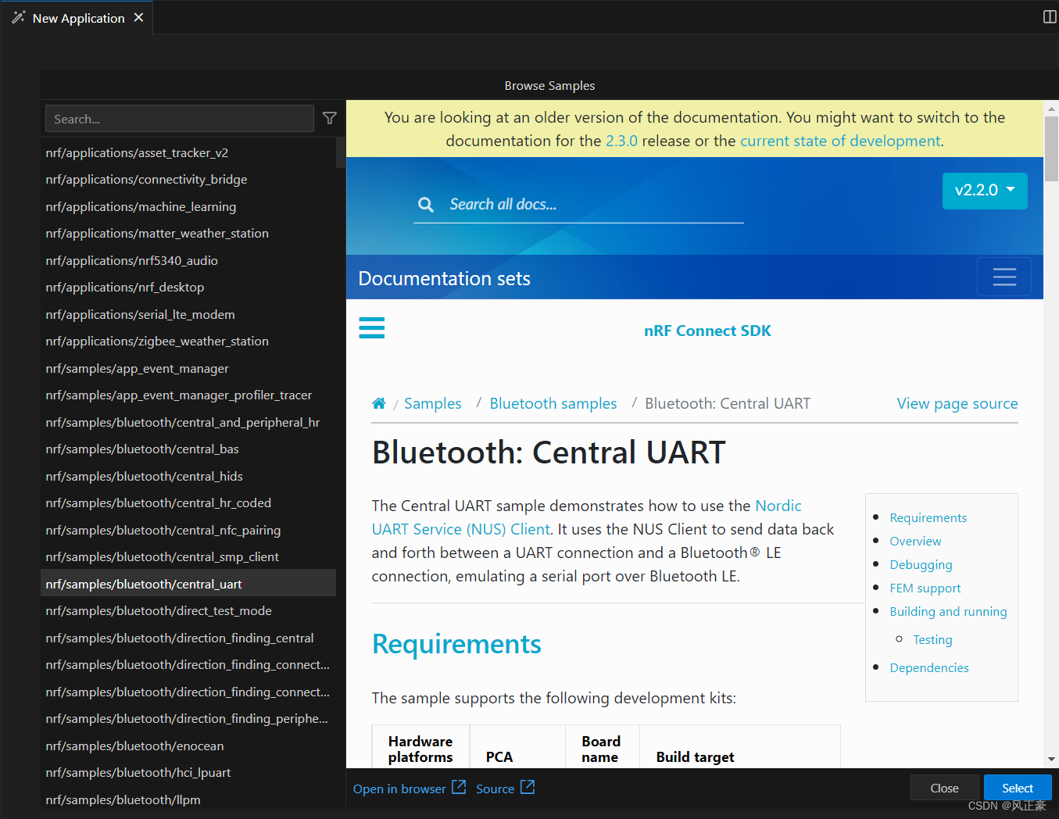Image resolution: width=1059 pixels, height=819 pixels.
Task: Go to Samples breadcrumb link
Action: pyautogui.click(x=432, y=403)
